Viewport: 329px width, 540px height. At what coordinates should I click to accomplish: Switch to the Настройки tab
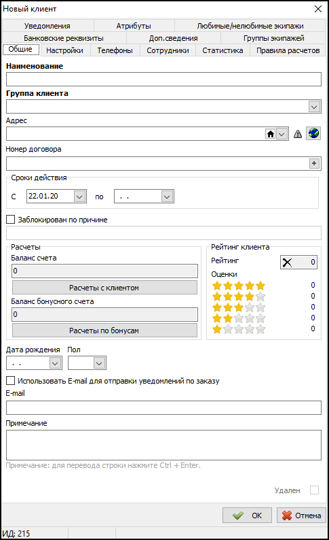tap(64, 50)
